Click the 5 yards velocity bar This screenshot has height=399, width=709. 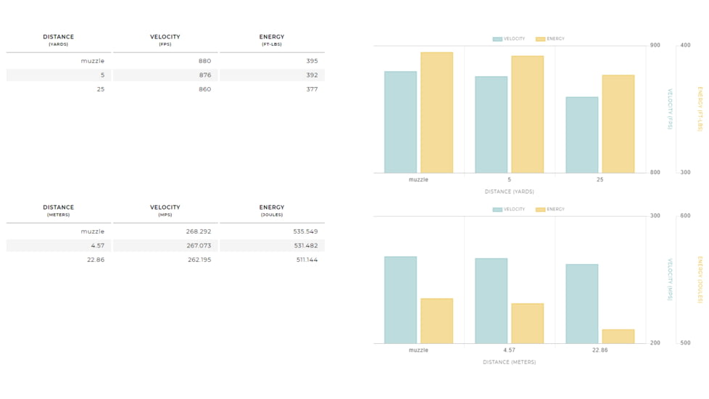(x=491, y=124)
